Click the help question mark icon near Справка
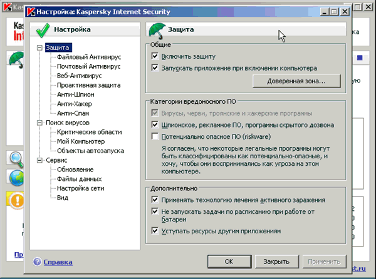Screen dimensions: 376x279 coord(37,261)
